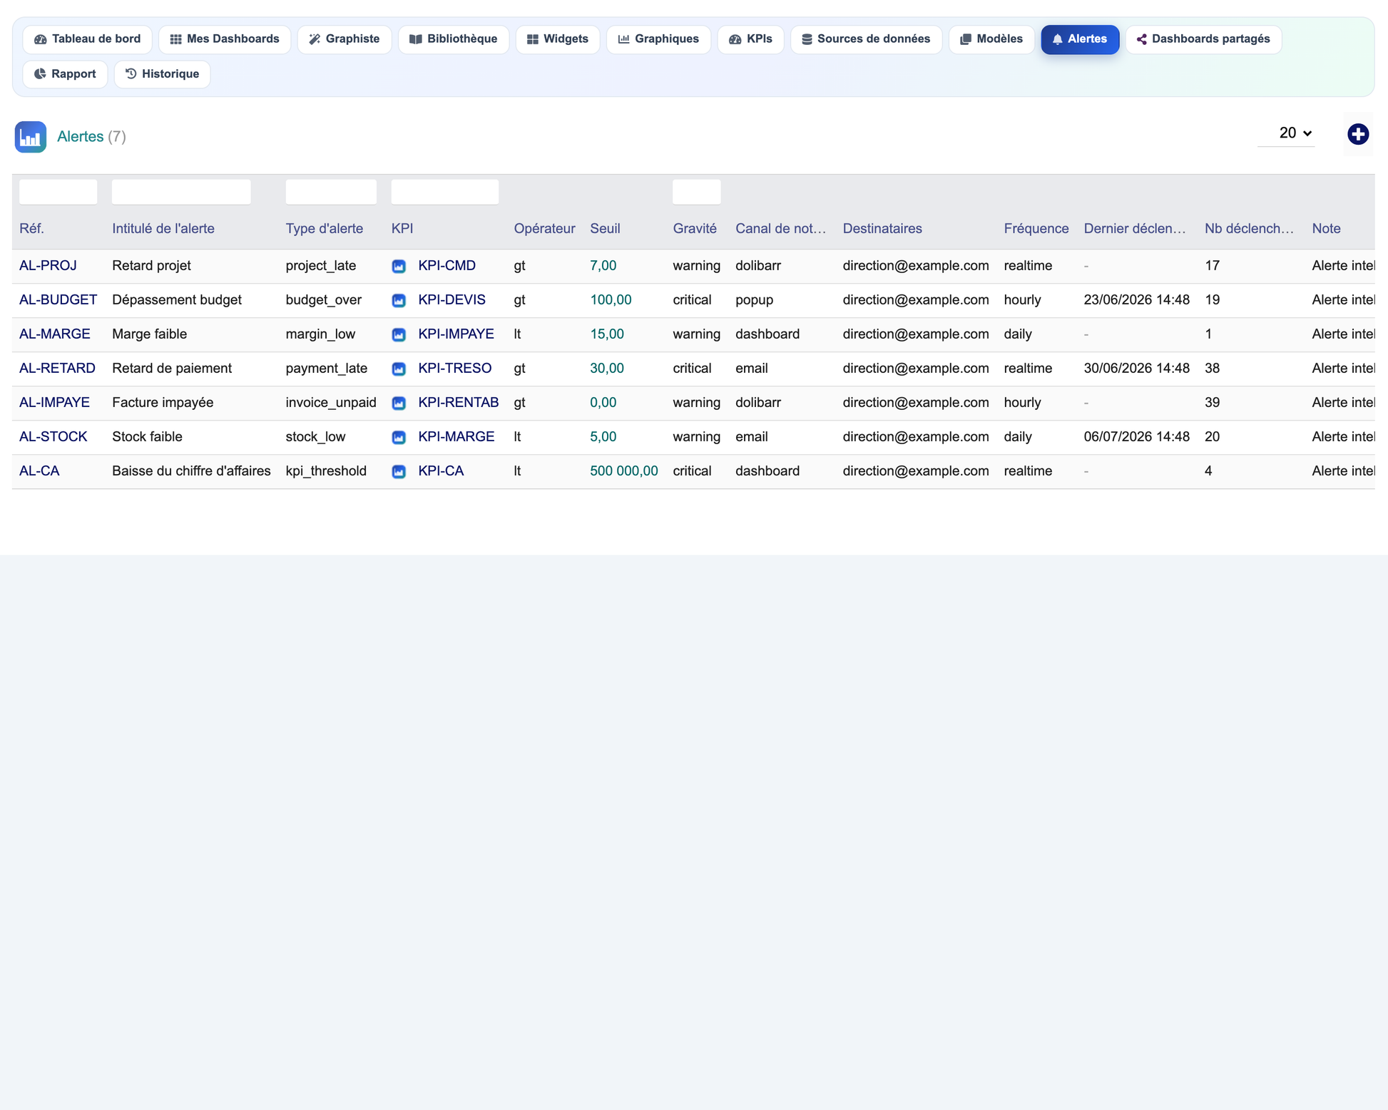
Task: Click the KPI-MARGE link
Action: (x=456, y=437)
